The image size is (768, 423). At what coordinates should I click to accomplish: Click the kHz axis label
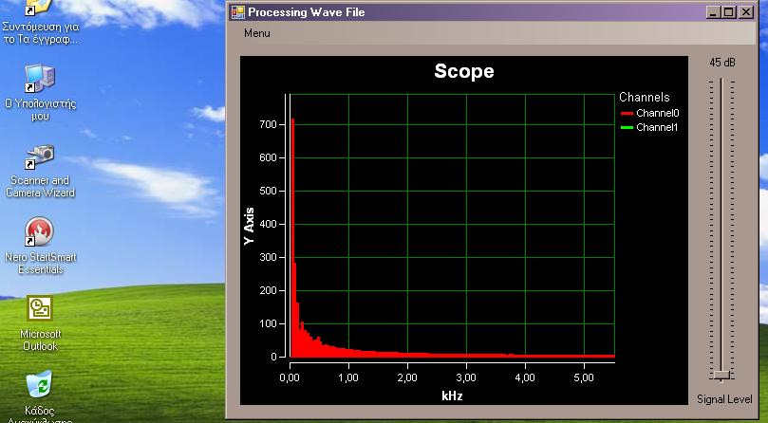(x=452, y=395)
